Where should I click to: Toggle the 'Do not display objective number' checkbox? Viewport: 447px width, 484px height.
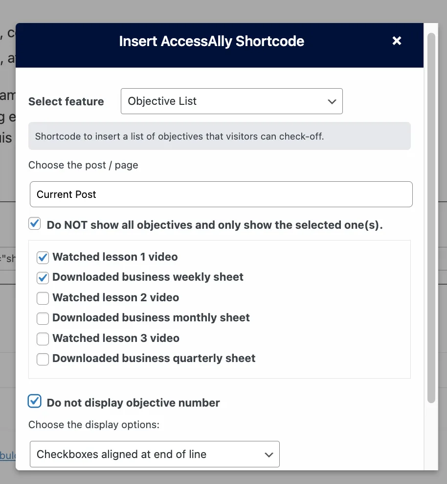[x=35, y=402]
